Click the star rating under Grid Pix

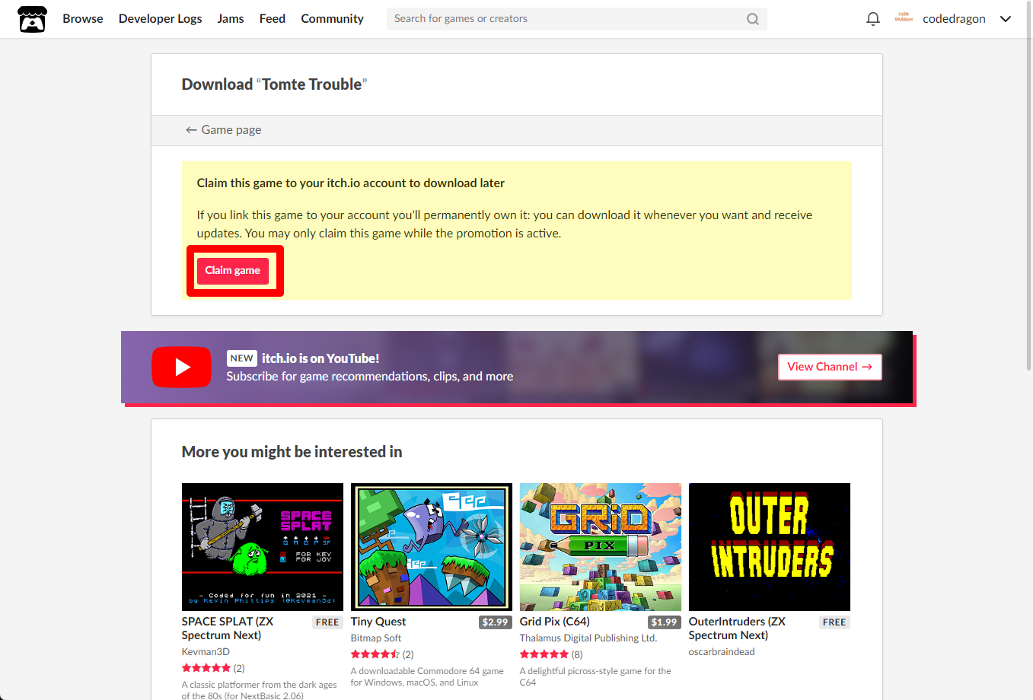(544, 654)
